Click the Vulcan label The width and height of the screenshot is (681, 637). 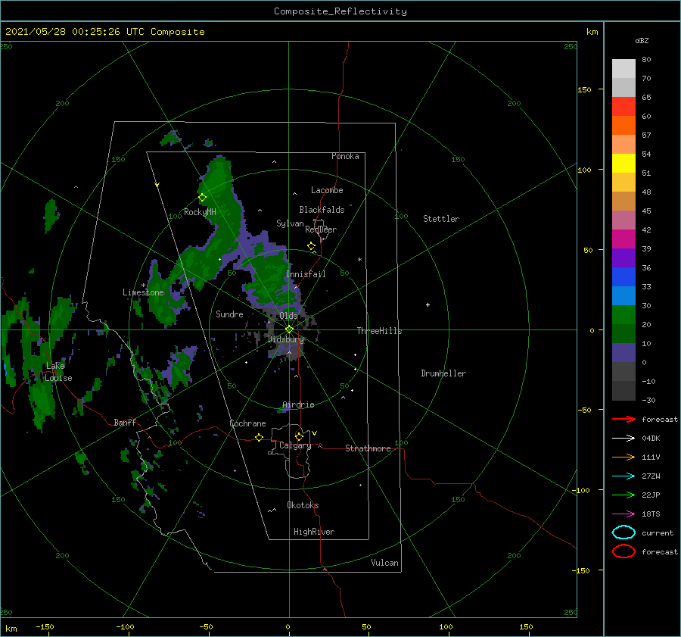385,563
